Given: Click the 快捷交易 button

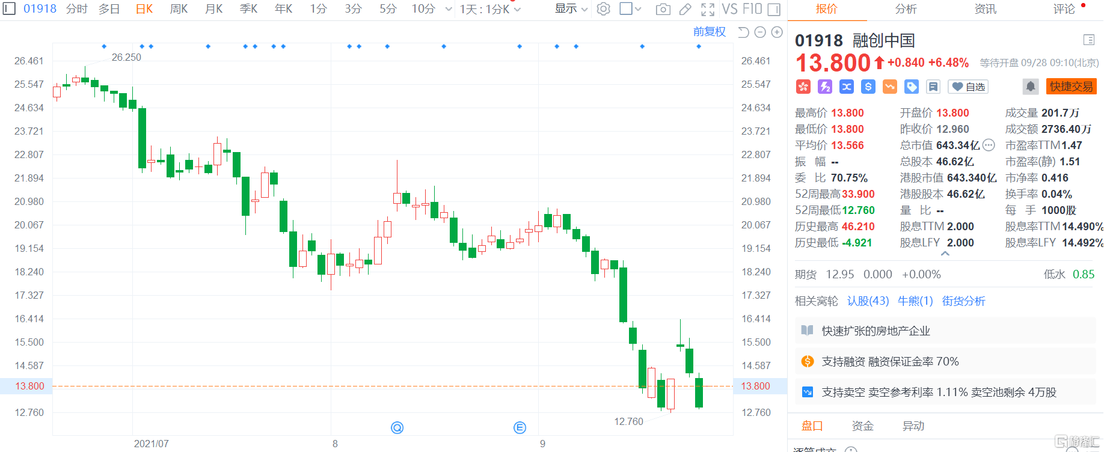Looking at the screenshot, I should click(x=1071, y=87).
